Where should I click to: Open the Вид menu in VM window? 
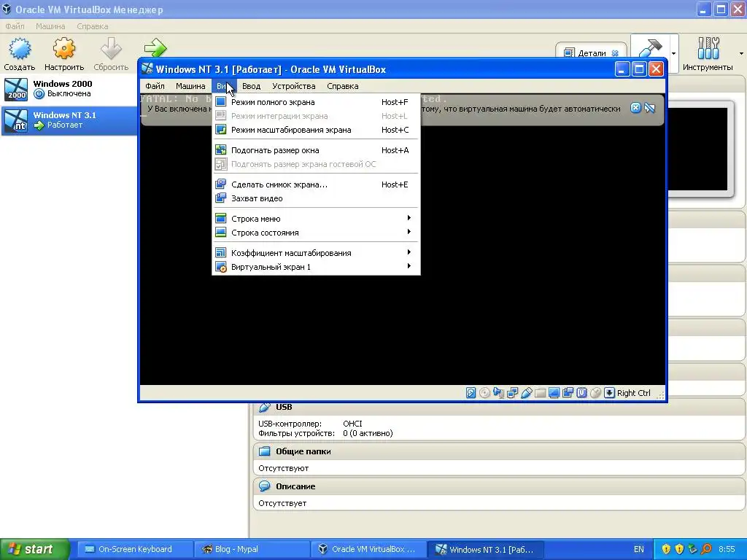(223, 86)
